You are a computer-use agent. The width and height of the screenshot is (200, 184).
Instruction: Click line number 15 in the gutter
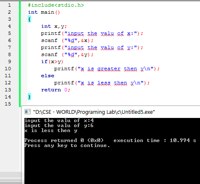tap(8, 104)
